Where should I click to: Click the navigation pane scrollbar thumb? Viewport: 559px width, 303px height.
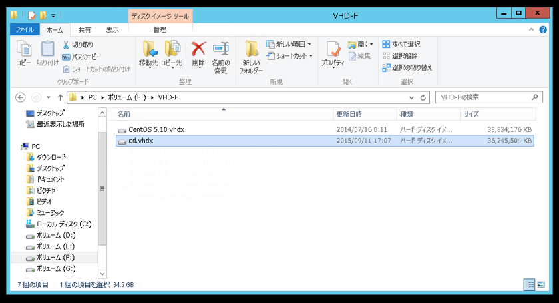click(102, 188)
